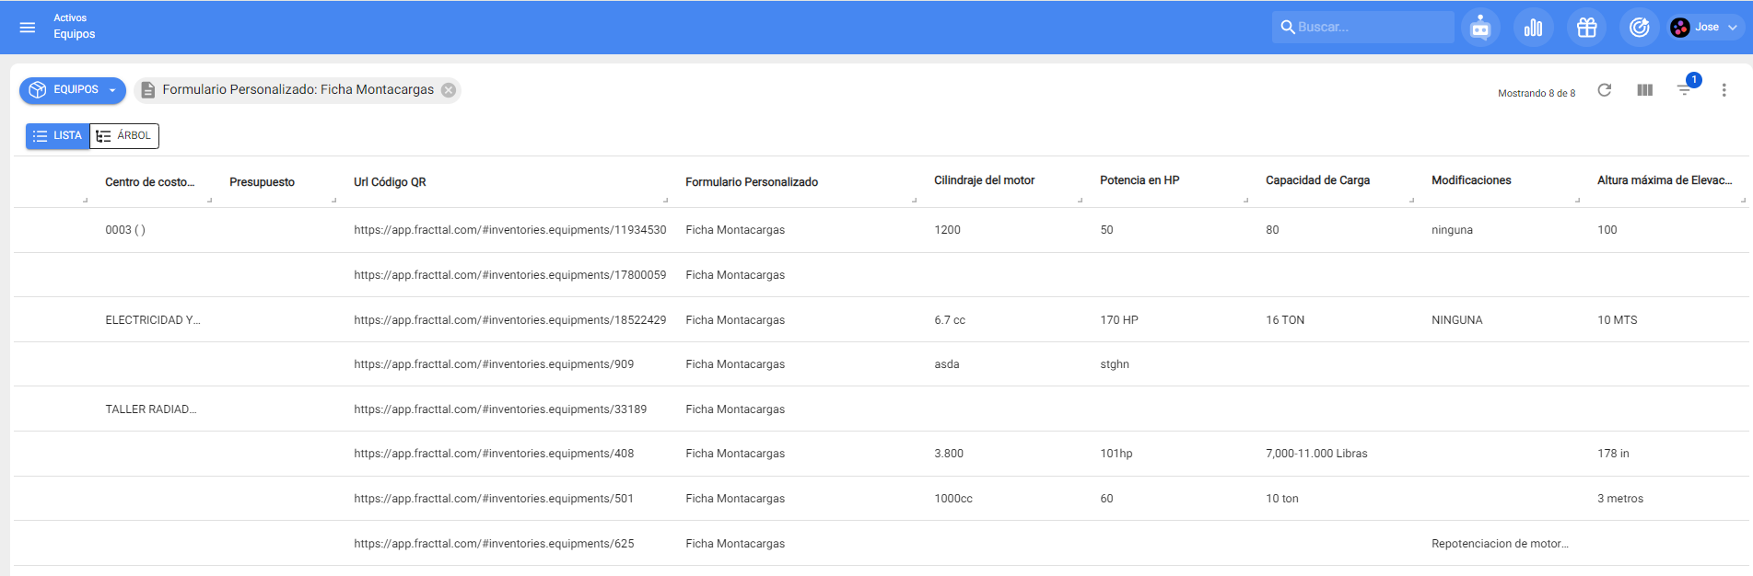Sort by Cilindraje del motor column

click(984, 180)
